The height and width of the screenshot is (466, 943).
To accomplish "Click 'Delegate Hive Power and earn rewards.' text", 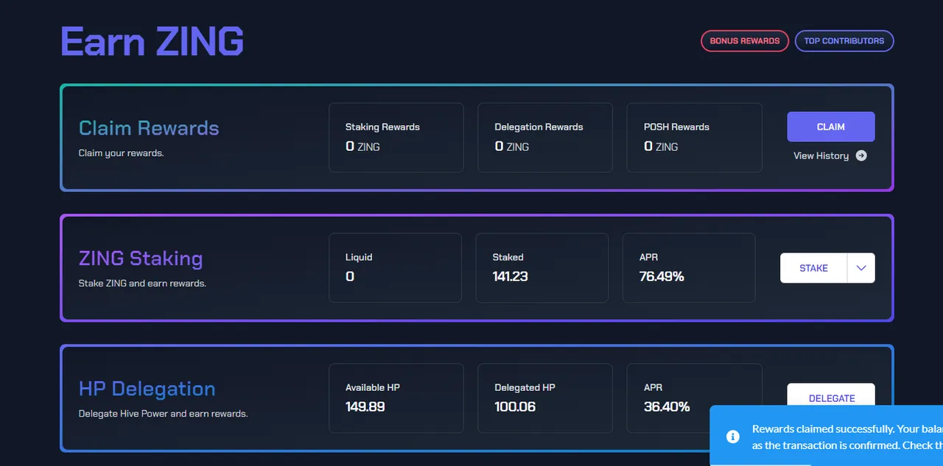I will 163,414.
